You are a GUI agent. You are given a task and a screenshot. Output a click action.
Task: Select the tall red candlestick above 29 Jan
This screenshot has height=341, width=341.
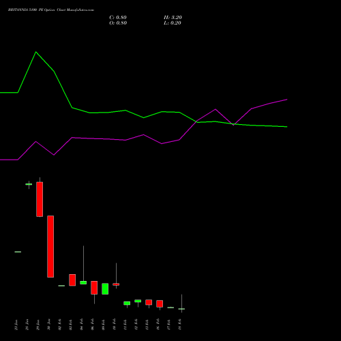(40, 199)
